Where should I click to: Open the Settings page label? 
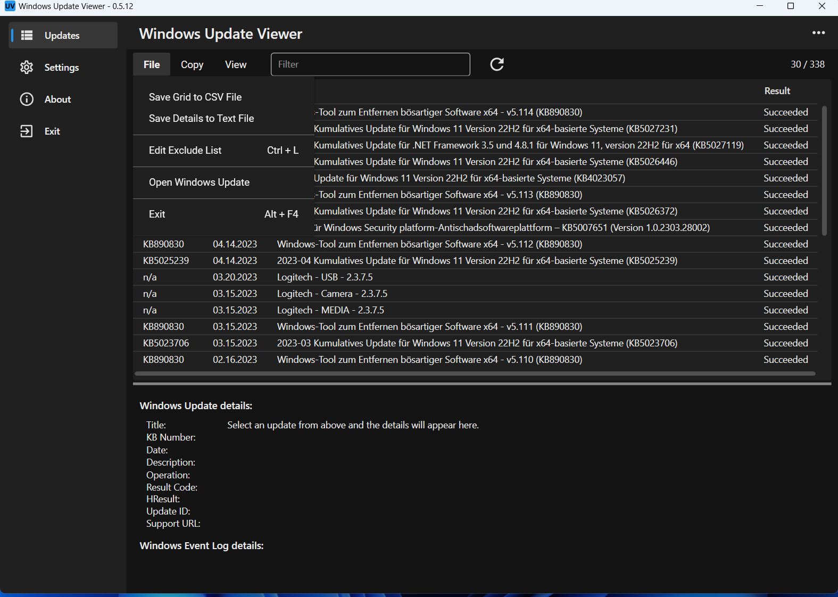click(62, 68)
